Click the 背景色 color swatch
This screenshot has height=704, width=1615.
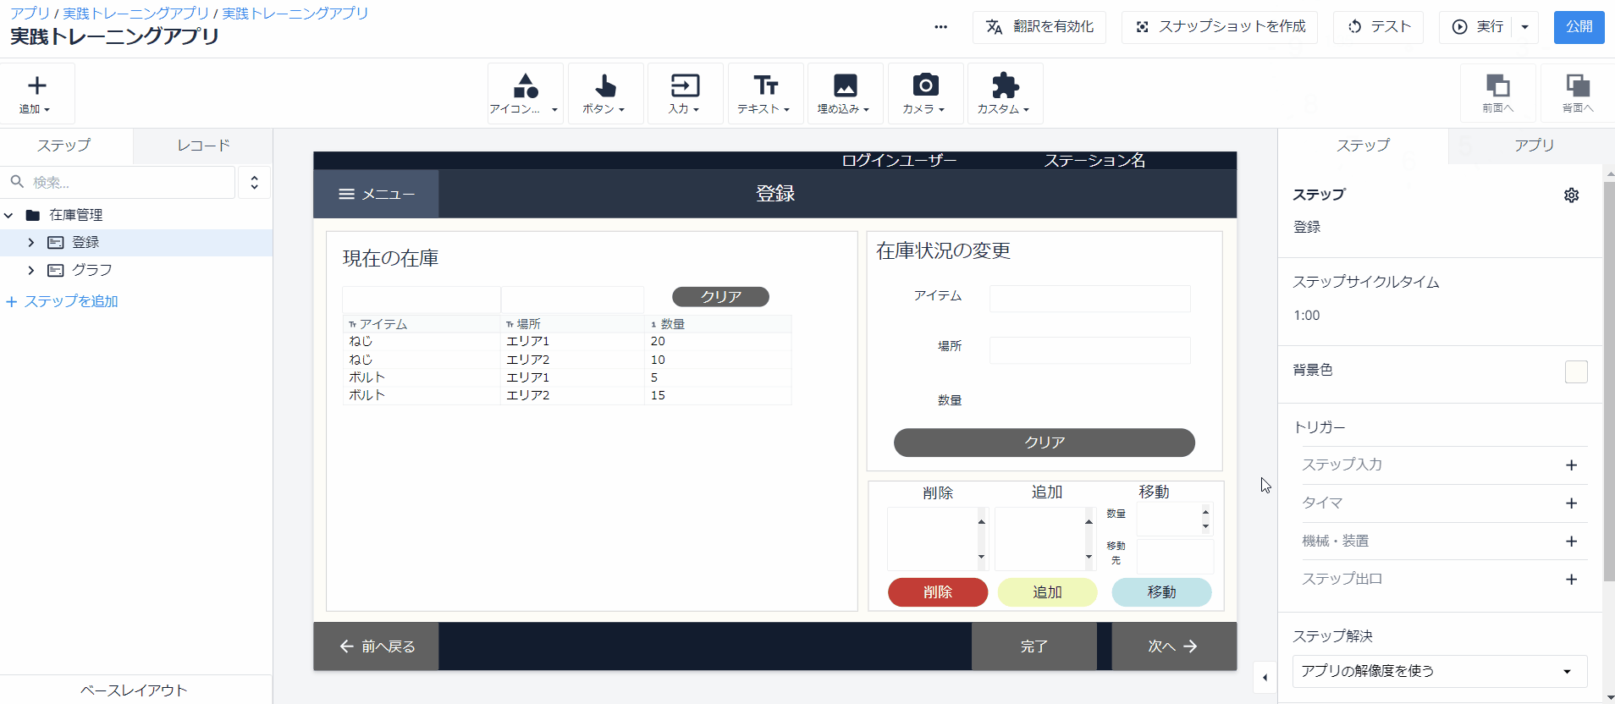1576,371
